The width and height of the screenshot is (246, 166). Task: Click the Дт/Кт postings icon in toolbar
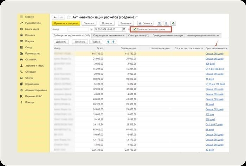160,23
